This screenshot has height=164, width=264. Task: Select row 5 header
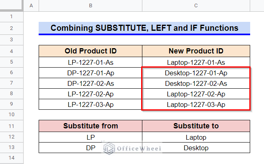(11, 62)
